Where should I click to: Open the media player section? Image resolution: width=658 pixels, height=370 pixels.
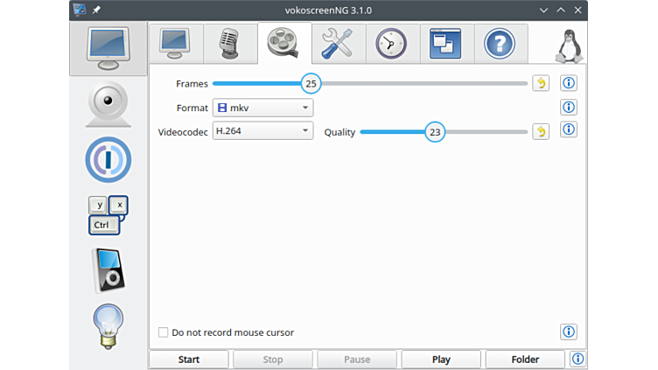(108, 270)
